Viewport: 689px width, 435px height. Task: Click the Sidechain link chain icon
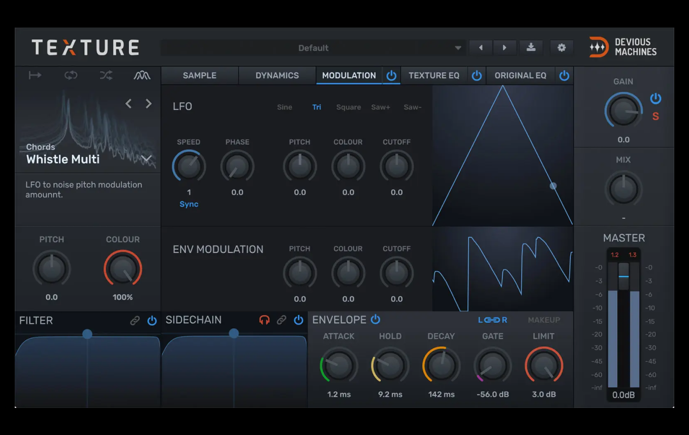click(x=282, y=320)
